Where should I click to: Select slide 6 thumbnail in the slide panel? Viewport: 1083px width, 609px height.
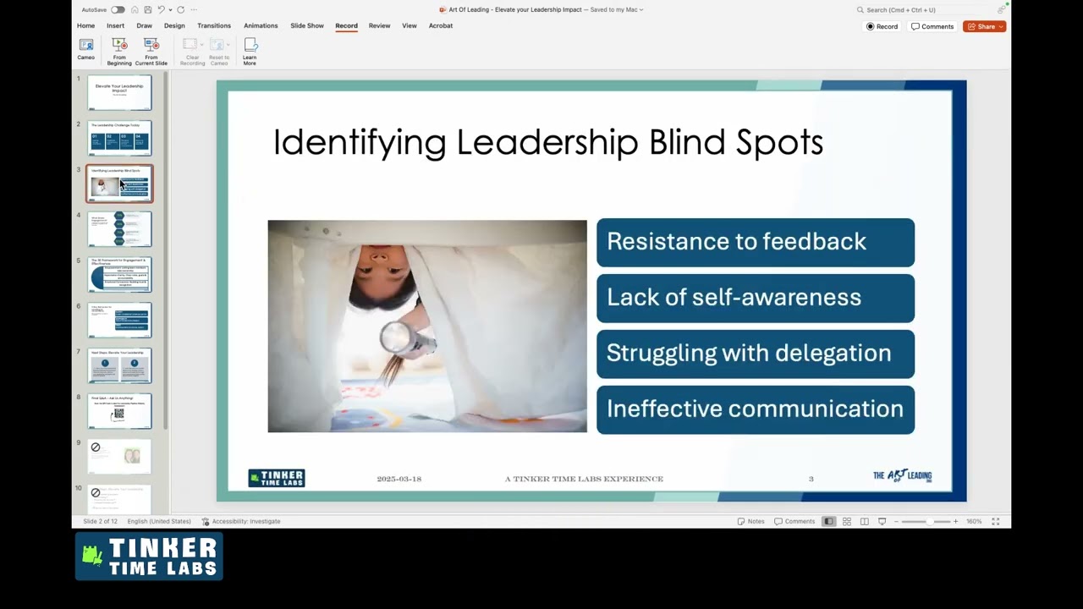(x=119, y=321)
